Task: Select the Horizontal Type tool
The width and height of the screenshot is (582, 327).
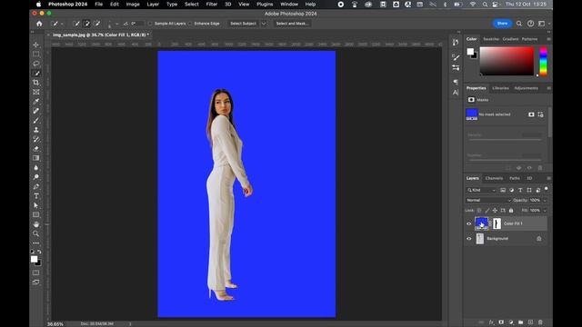Action: click(36, 196)
